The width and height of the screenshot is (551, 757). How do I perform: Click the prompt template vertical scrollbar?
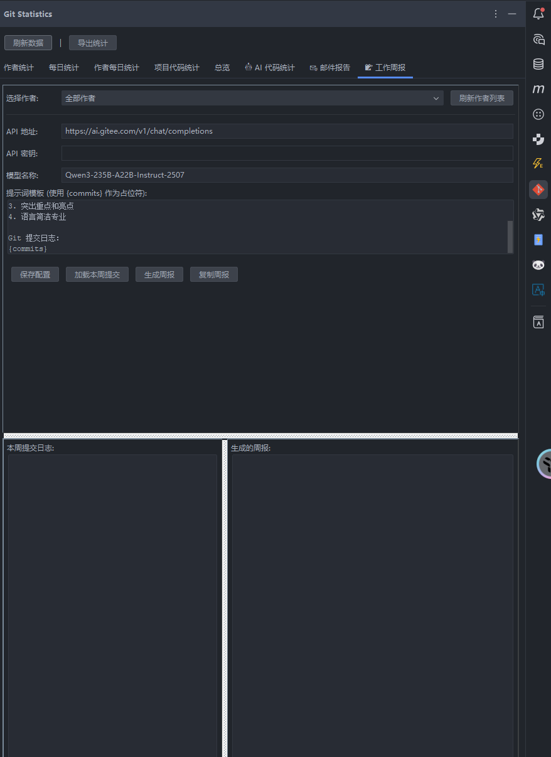pos(510,236)
